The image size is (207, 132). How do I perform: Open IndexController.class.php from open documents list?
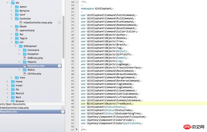(x=14, y=108)
